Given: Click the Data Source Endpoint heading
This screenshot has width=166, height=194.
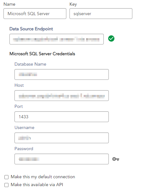Looking at the screenshot, I should (x=31, y=29).
